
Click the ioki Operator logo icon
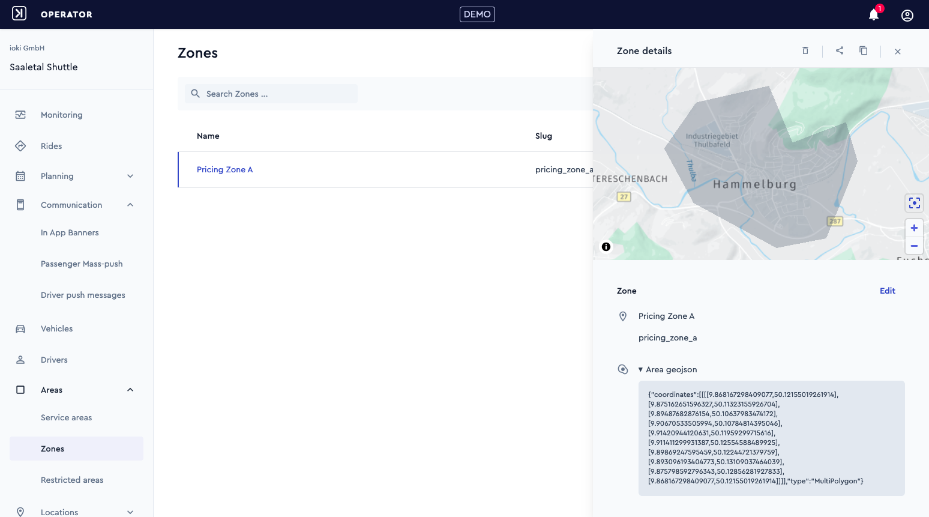19,13
